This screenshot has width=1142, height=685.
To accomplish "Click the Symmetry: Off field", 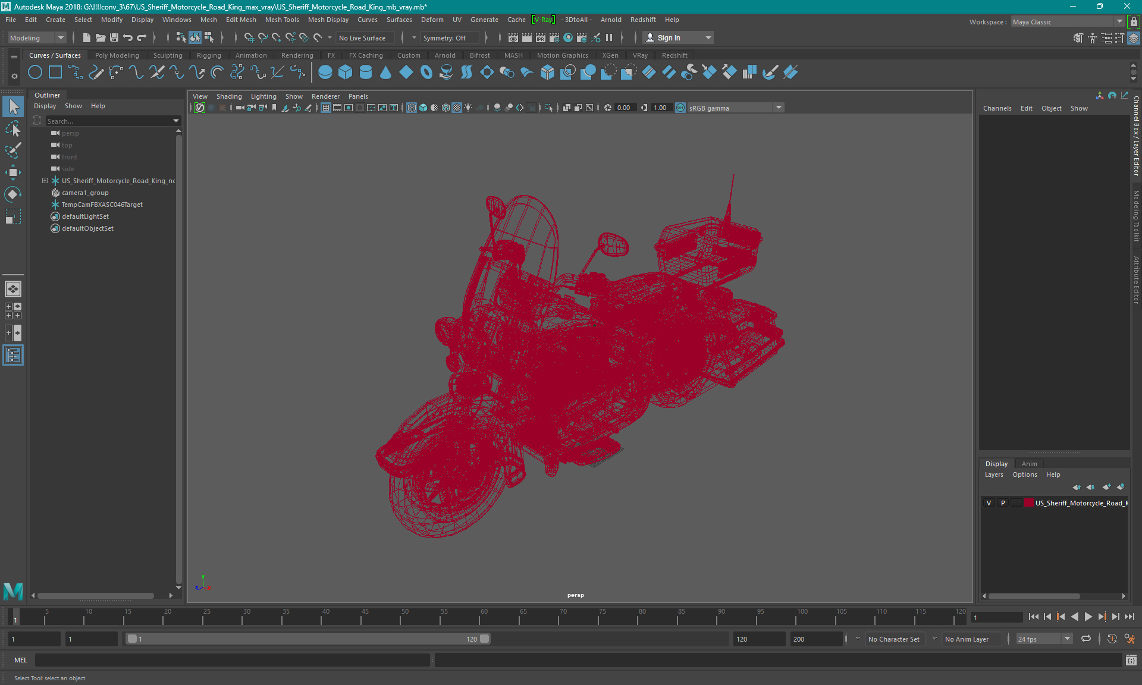I will coord(449,37).
